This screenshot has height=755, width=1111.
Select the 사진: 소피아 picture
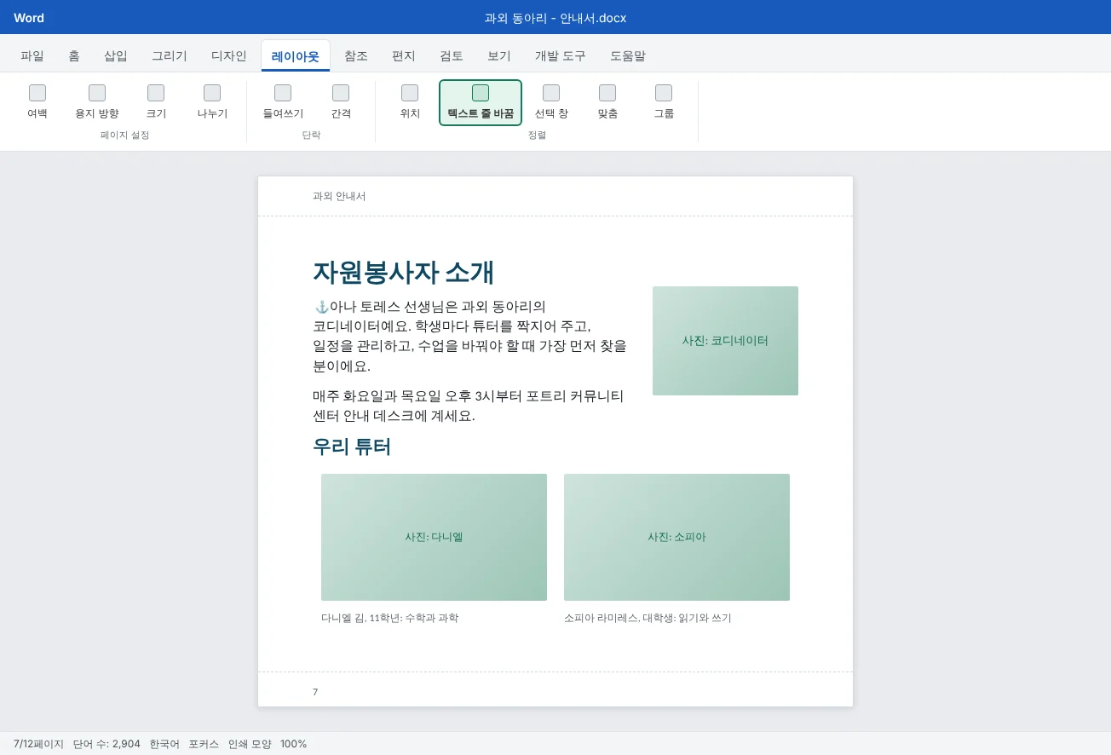pos(676,537)
